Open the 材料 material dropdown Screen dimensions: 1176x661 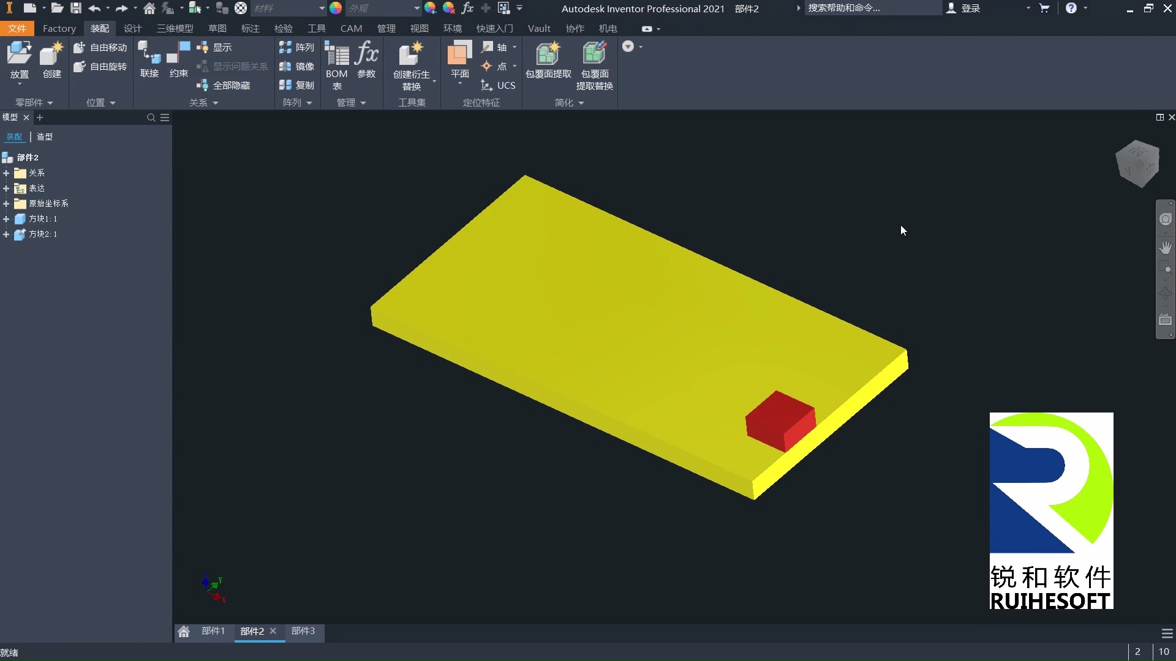pos(322,8)
